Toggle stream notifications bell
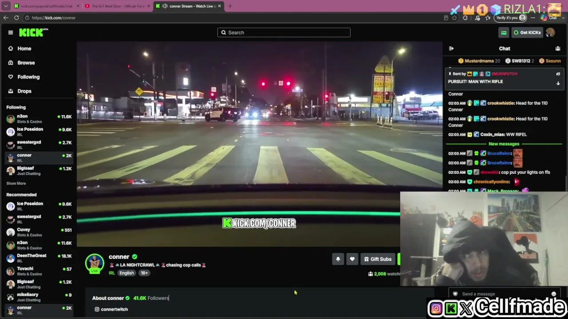Image resolution: width=568 pixels, height=319 pixels. tap(338, 259)
